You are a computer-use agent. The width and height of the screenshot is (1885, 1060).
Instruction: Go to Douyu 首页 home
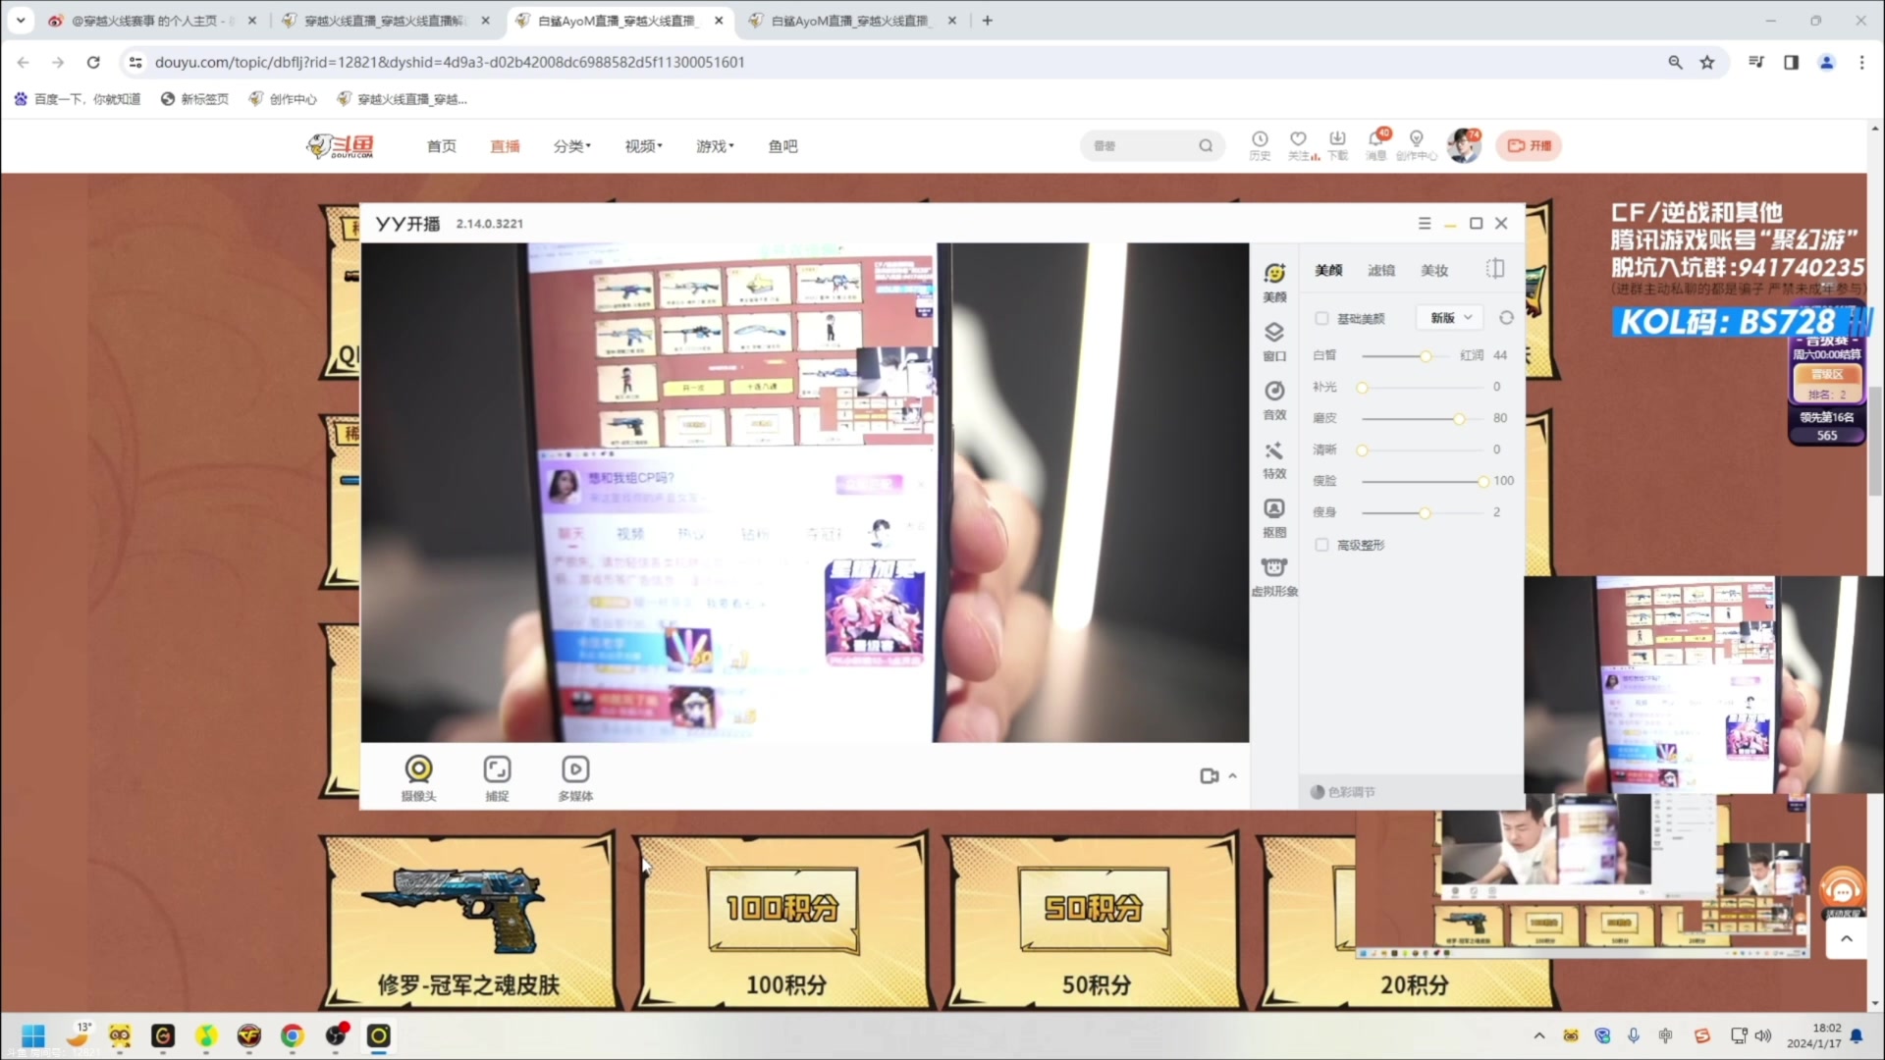tap(441, 146)
